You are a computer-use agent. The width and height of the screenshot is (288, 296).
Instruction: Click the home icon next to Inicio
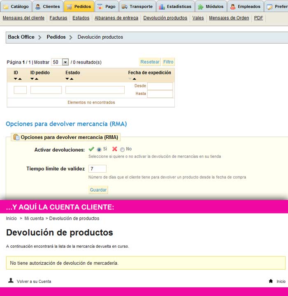271,281
